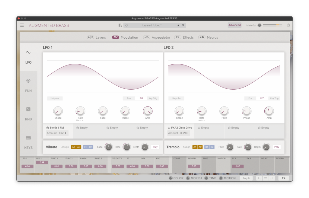Open settings with the gear icon
Viewport: 309px width, 198px height.
click(x=288, y=25)
